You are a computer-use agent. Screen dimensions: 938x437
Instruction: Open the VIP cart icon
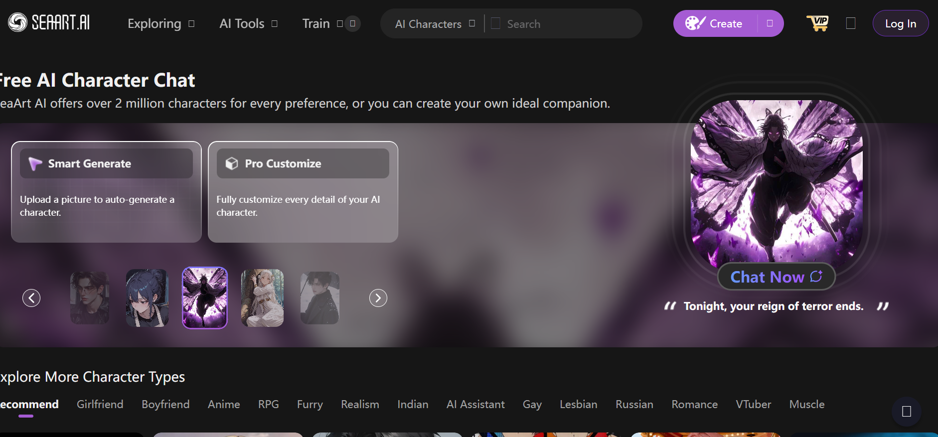817,23
